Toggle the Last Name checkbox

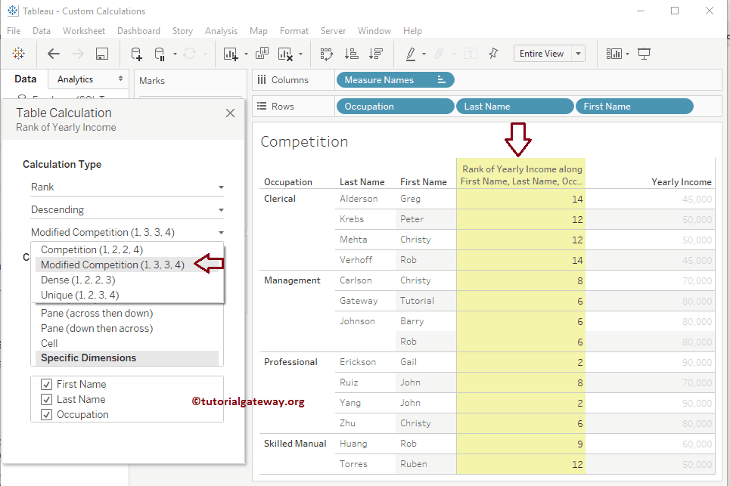pyautogui.click(x=46, y=400)
